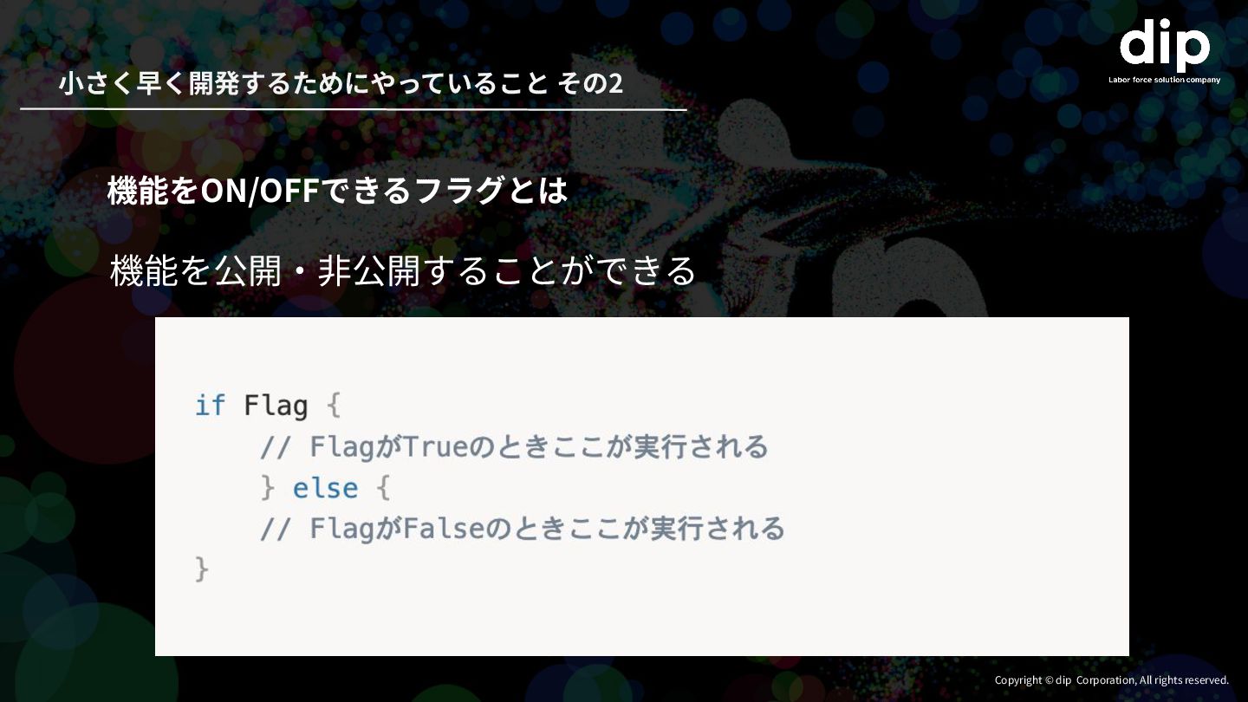The height and width of the screenshot is (702, 1248).
Task: Click the white underline below the title
Action: click(353, 109)
